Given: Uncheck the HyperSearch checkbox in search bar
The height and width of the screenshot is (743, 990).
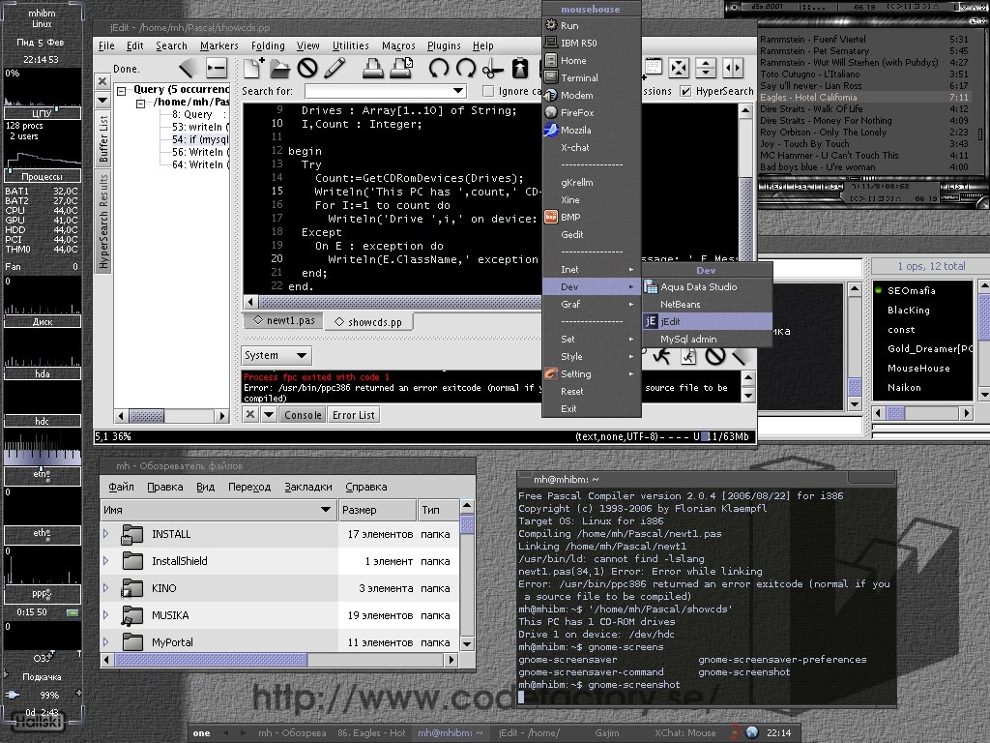Looking at the screenshot, I should (x=685, y=92).
